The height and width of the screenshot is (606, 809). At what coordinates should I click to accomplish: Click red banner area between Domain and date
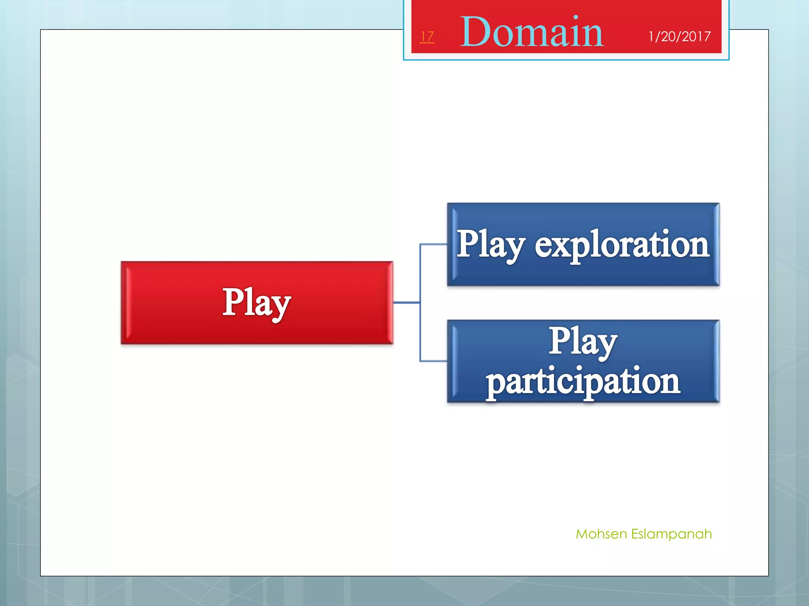(x=626, y=32)
